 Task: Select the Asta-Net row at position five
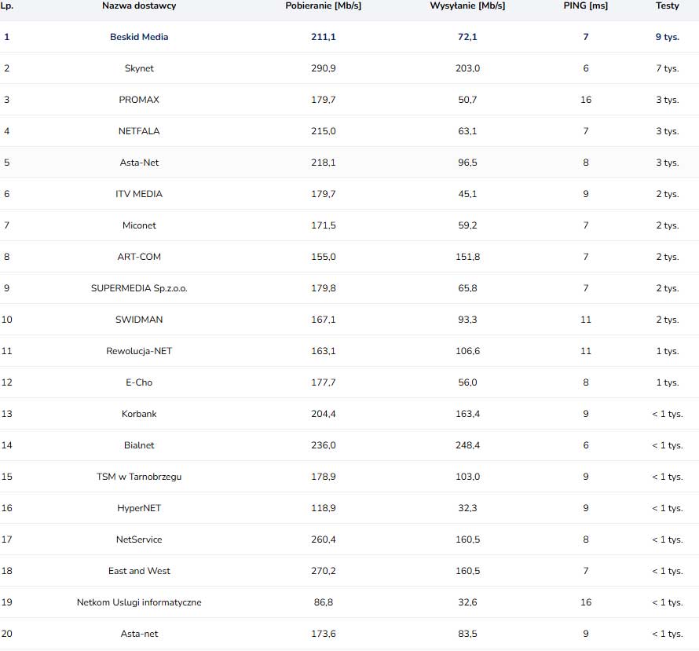coord(349,163)
